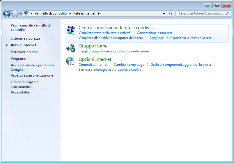Click Visualizza dispositivi e computer della rete
Viewport: 234px width, 163px height.
coord(111,38)
